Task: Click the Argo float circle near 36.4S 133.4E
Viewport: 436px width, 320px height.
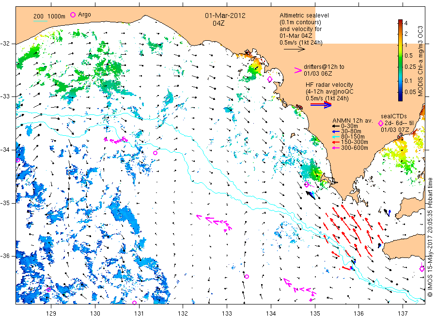Action: coord(247,276)
